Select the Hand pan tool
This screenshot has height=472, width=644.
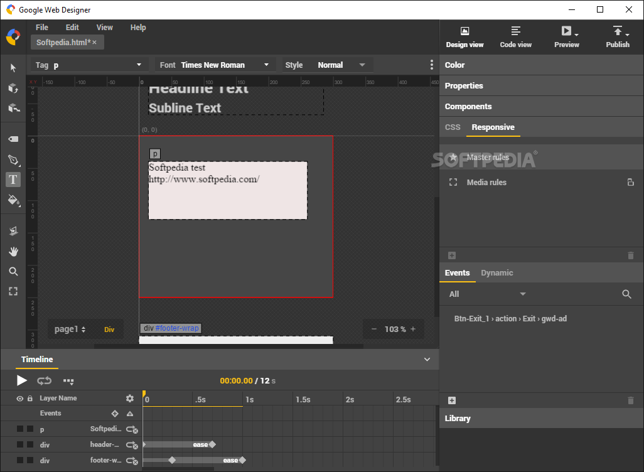(13, 252)
